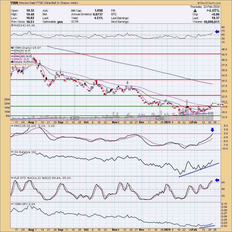Click the 'YINN:SPY 0.04' panel label
The height and width of the screenshot is (232, 232).
[24, 204]
